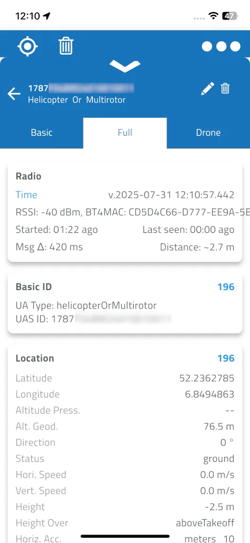Image resolution: width=250 pixels, height=543 pixels.
Task: Tap Last seen: 00:00 ago
Action: 189,230
